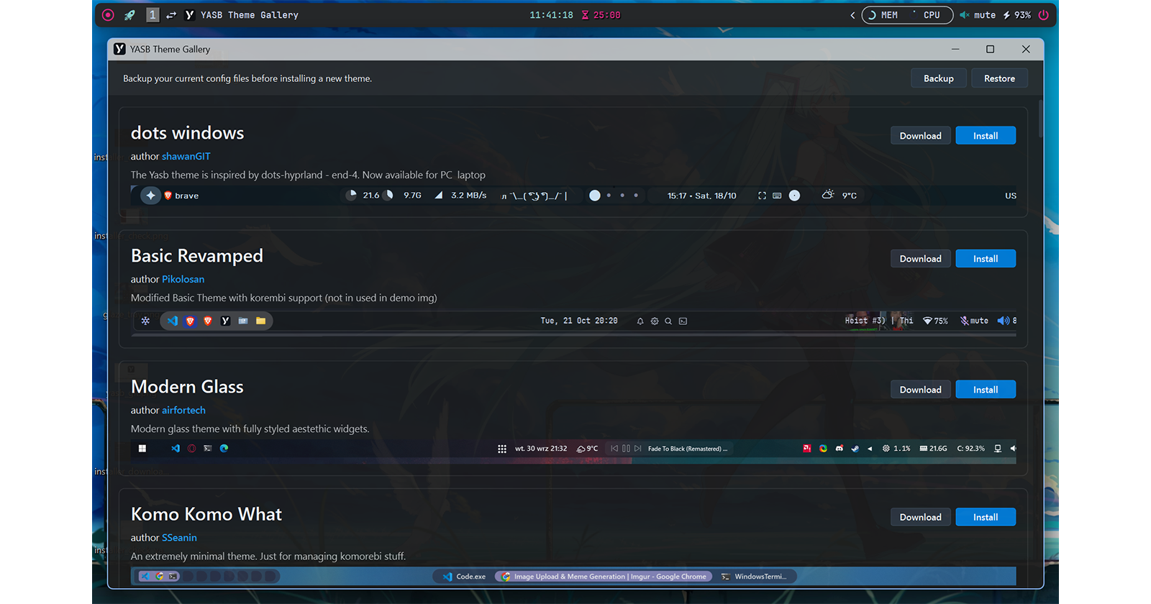Expand the left chevron beside MEM
This screenshot has height=604, width=1151.
coord(852,15)
